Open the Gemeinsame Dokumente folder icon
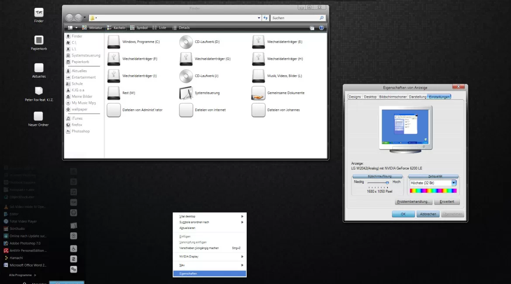Image resolution: width=511 pixels, height=284 pixels. [259, 93]
